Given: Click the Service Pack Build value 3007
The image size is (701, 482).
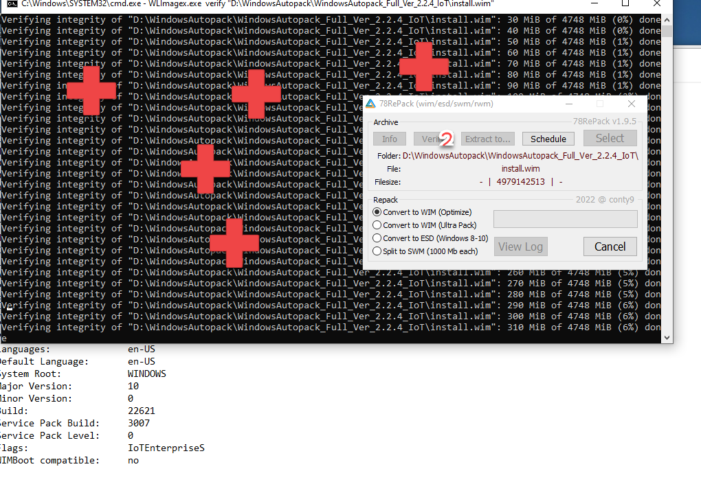Looking at the screenshot, I should click(x=139, y=423).
